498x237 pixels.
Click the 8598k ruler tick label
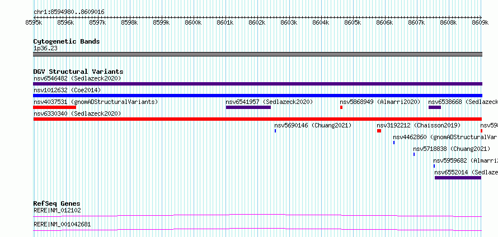(x=129, y=23)
